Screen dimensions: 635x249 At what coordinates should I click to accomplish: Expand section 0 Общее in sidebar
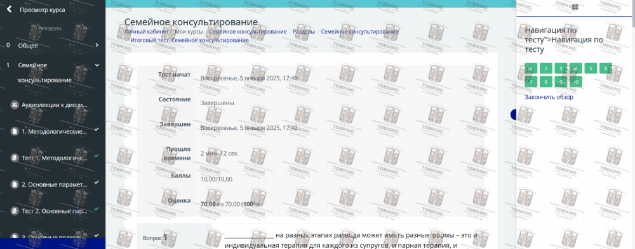click(53, 45)
